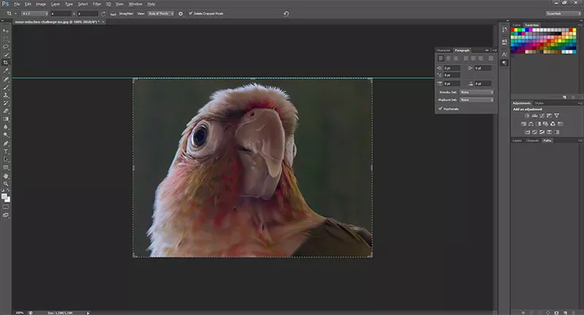Open the Crop tool preset picker arrow
584x315 pixels.
(15, 14)
